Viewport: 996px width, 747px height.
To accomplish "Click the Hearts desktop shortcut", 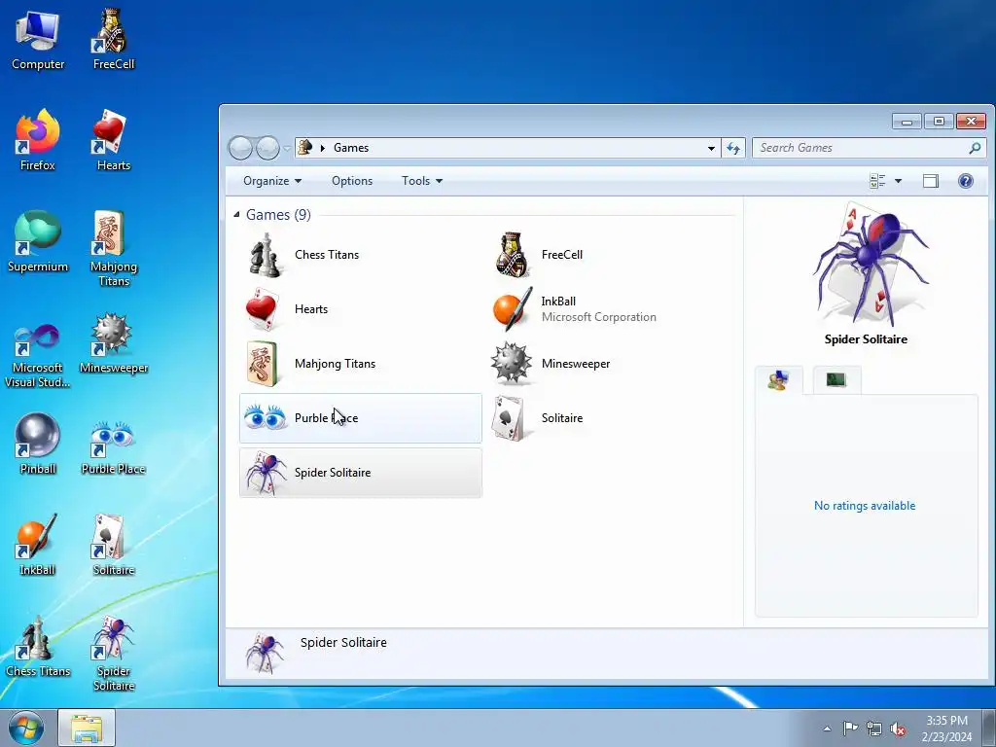I will [x=114, y=141].
